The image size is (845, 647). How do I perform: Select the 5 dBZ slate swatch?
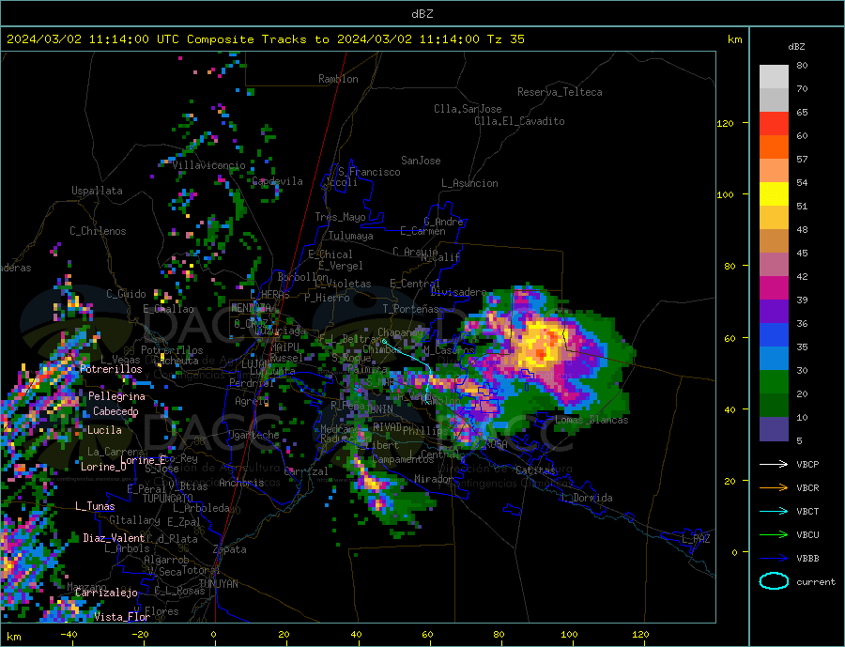[774, 428]
